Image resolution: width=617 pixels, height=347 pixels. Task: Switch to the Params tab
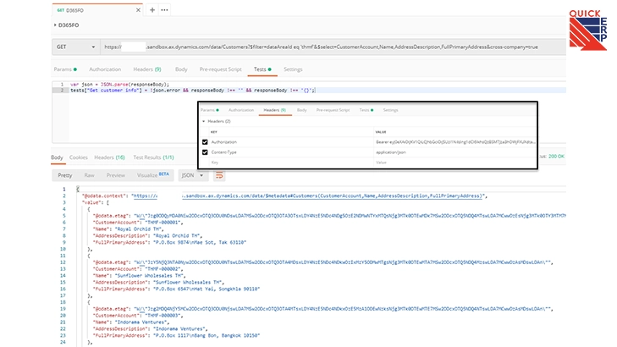point(65,69)
